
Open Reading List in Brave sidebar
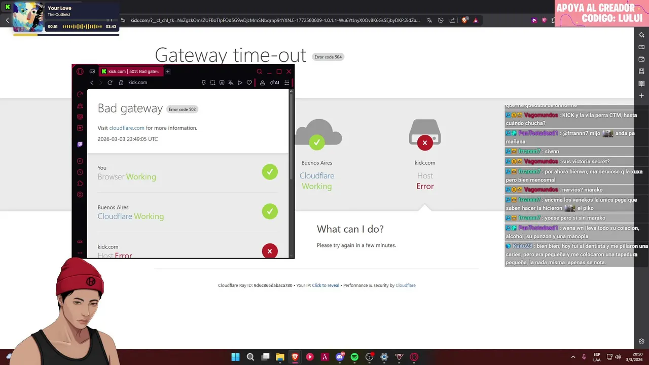(x=641, y=84)
